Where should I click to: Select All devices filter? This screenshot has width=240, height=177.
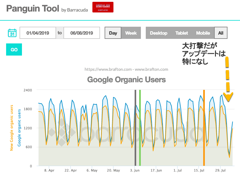(221, 33)
